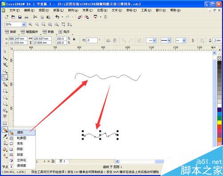Open the 视图(V) menu
Image resolution: width=223 pixels, height=176 pixels.
pyautogui.click(x=44, y=10)
